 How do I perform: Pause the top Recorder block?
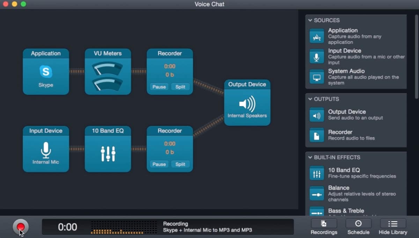pyautogui.click(x=159, y=87)
